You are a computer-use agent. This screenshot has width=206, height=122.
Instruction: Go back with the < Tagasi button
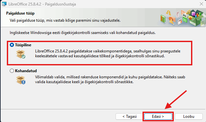point(130,116)
